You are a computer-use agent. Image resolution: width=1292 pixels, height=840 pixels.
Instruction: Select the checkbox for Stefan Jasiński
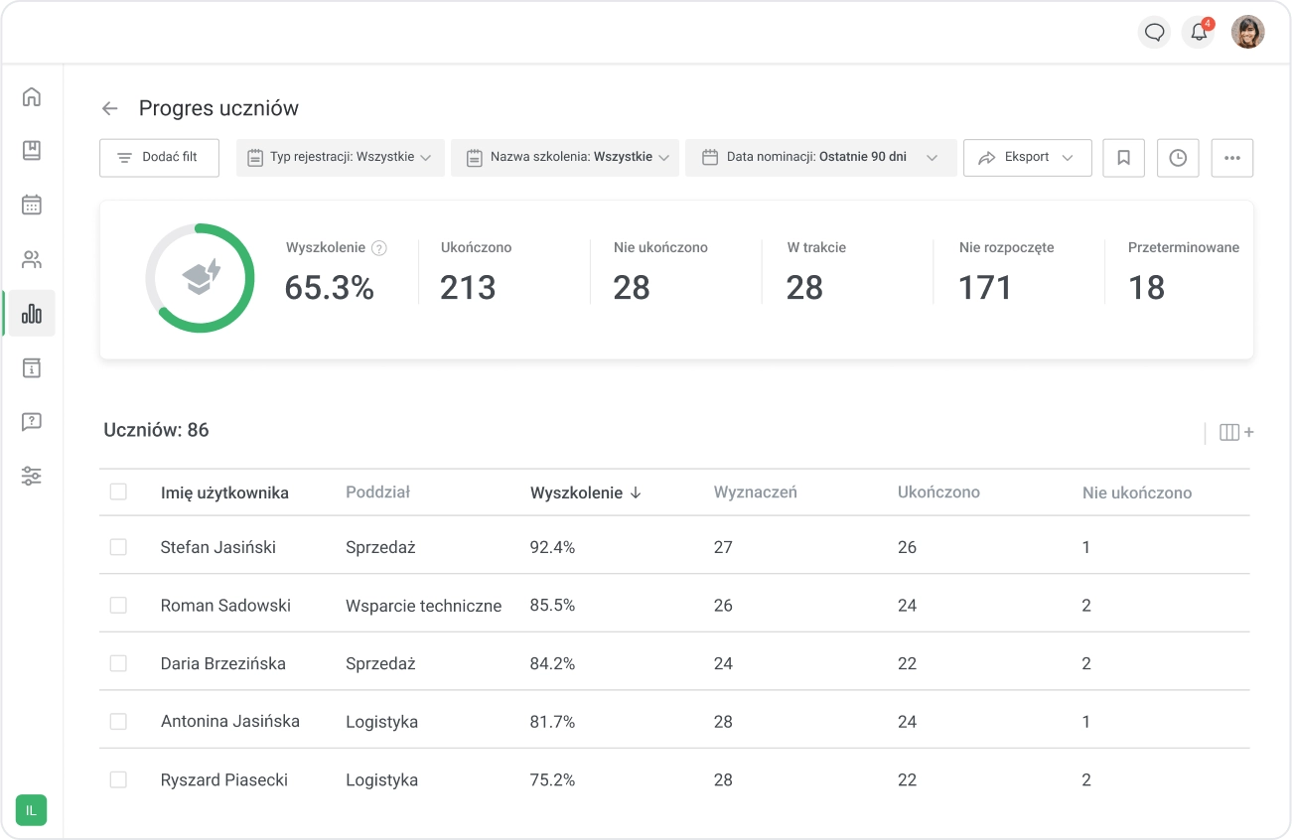118,547
